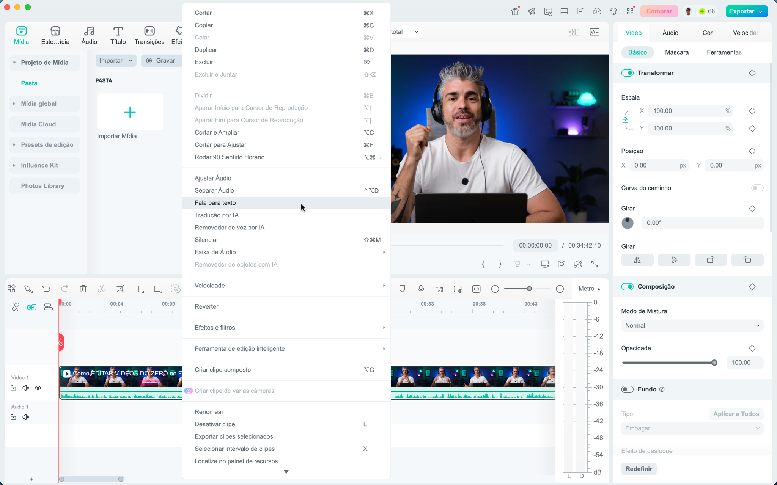Expand the Influence Kit section

click(x=14, y=165)
